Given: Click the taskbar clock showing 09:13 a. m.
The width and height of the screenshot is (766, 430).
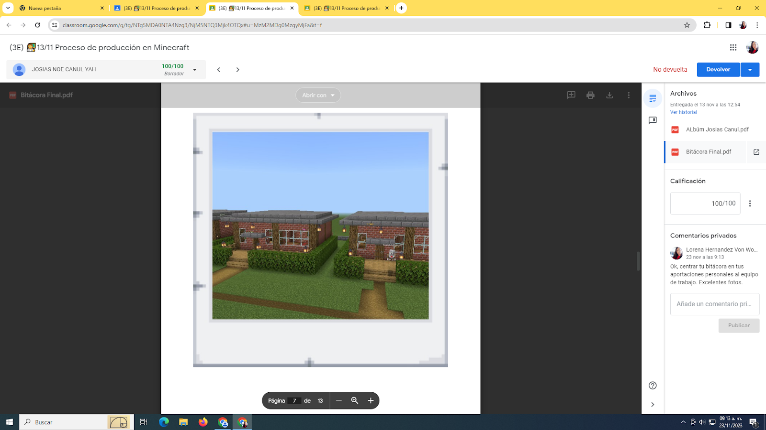Looking at the screenshot, I should [x=731, y=422].
